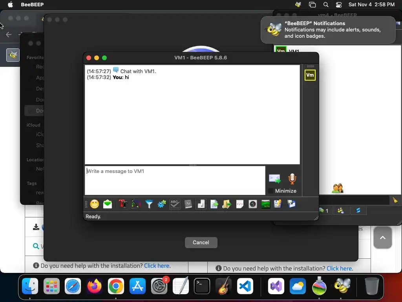Viewport: 402px width, 302px height.
Task: Click the 'Click here' link on right side
Action: point(340,268)
